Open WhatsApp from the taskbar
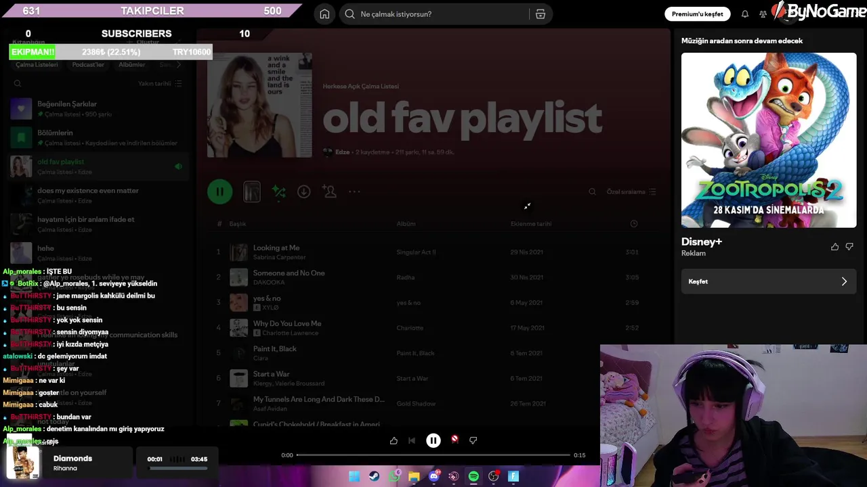 (x=394, y=476)
